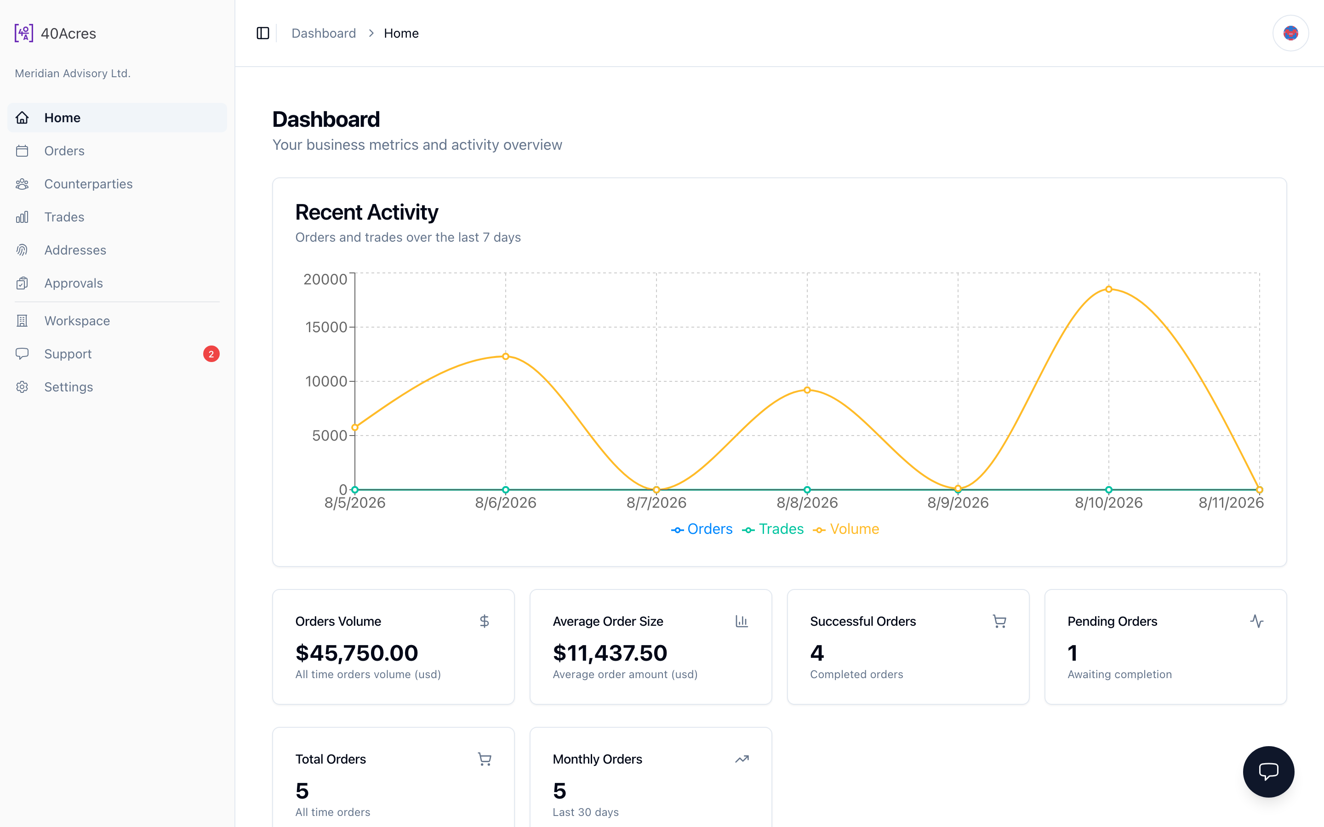Click the $11,437.50 average order value

click(x=610, y=653)
